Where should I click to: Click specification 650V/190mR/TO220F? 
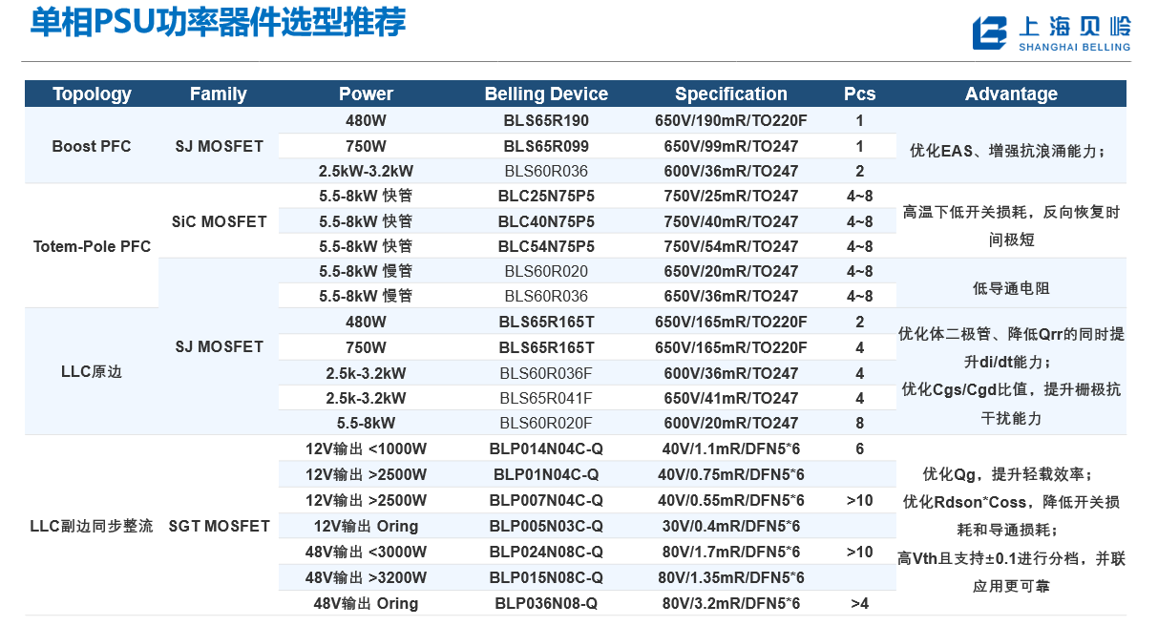[x=731, y=121]
